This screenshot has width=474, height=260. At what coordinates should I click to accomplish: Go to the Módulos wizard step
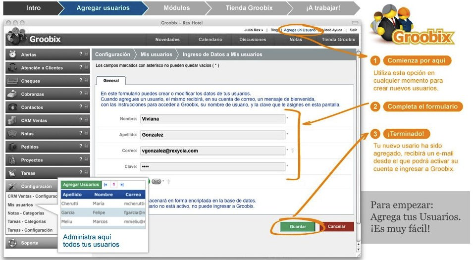point(176,8)
